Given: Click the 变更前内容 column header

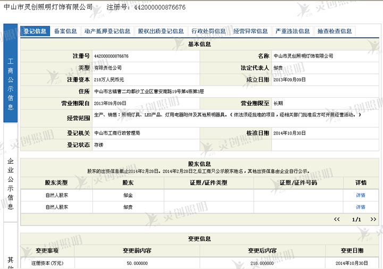Looking at the screenshot, I should click(137, 251).
